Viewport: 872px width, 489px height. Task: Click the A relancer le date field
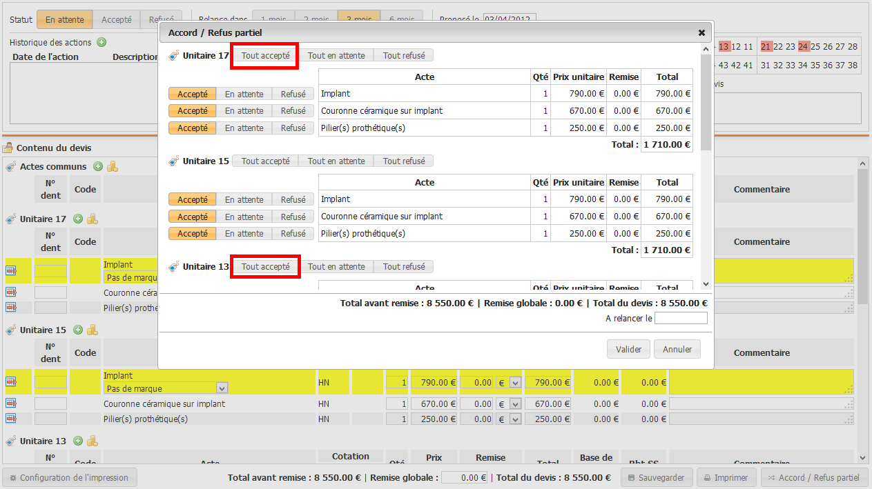[681, 318]
